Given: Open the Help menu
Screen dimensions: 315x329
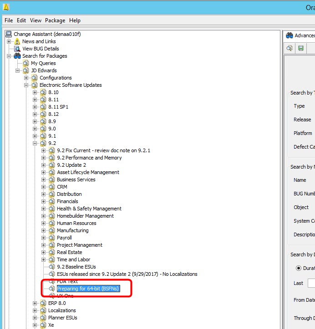Looking at the screenshot, I should click(x=75, y=20).
